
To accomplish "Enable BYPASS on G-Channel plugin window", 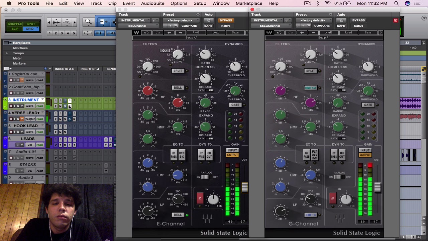I will (x=358, y=20).
